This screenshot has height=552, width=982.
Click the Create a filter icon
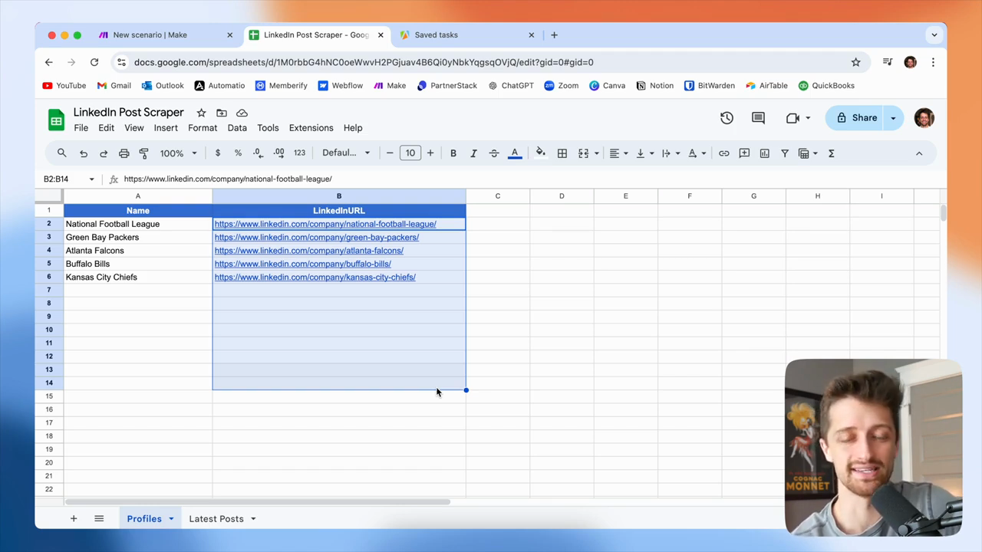click(x=785, y=153)
